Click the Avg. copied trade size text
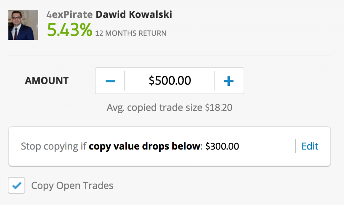This screenshot has width=344, height=205. (x=155, y=108)
